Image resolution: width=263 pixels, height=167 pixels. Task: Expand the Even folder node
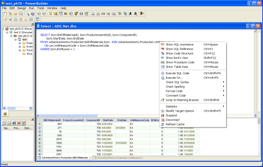coord(20,46)
